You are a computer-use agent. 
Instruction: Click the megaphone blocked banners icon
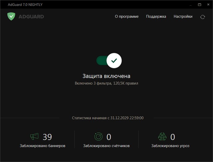pos(34,136)
